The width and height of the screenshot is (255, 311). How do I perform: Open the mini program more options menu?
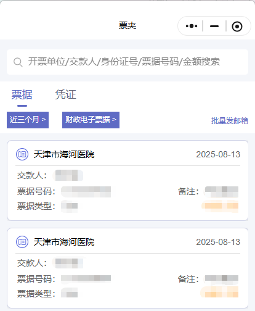tap(192, 26)
